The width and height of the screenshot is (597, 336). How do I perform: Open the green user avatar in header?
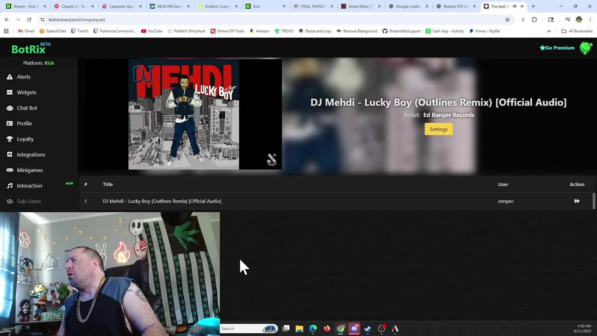[x=585, y=48]
